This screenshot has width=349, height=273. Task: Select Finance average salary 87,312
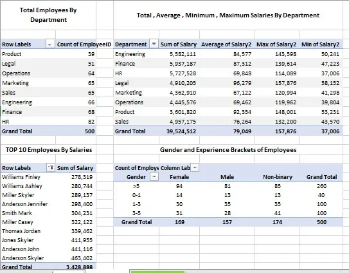pos(242,64)
